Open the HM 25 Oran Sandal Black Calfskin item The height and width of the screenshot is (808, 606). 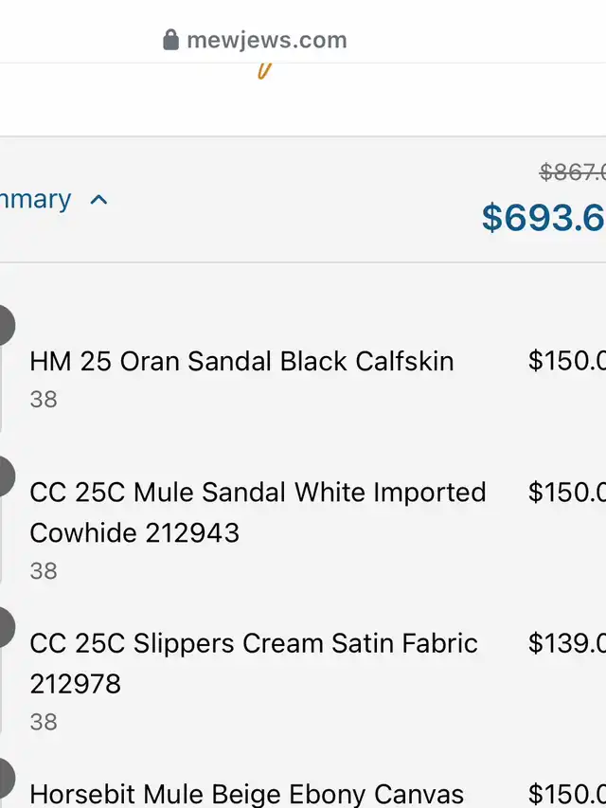[x=241, y=361]
